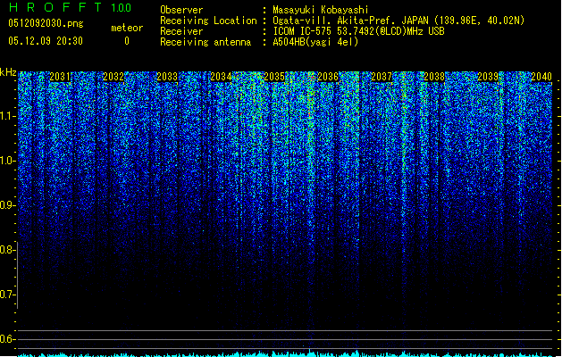The image size is (562, 357).
Task: Click the 2031 time marker
Action: coord(60,77)
